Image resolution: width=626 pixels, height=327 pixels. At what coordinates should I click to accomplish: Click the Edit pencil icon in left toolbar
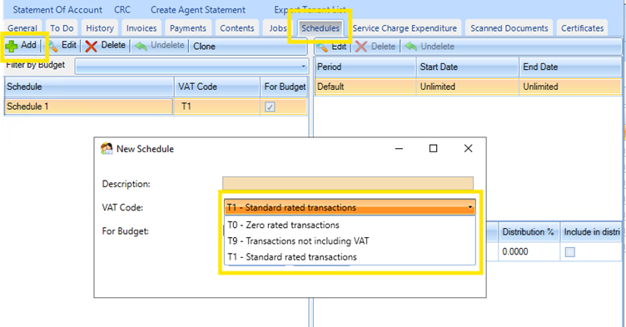point(52,47)
